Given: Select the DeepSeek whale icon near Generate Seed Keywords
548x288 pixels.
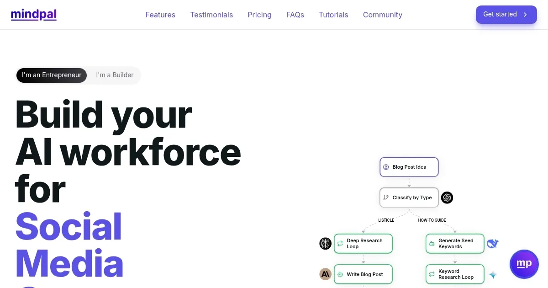Looking at the screenshot, I should pyautogui.click(x=493, y=244).
